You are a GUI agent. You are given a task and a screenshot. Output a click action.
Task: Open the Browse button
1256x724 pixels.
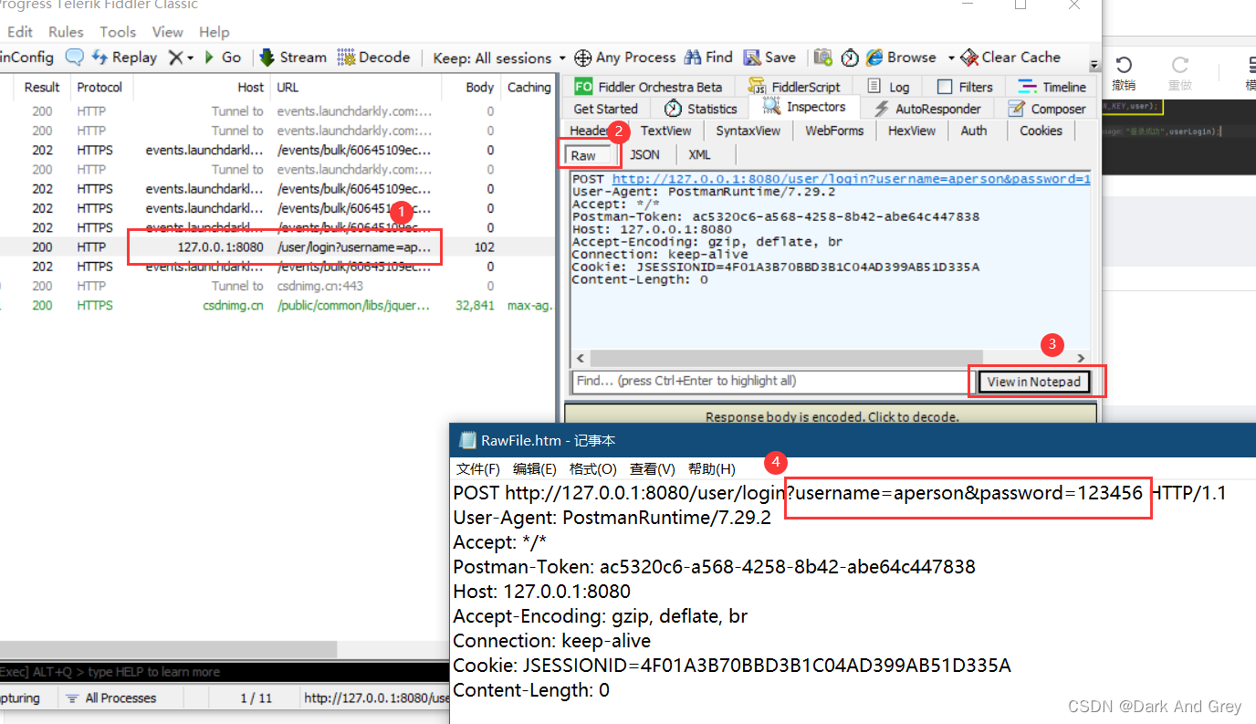(901, 58)
